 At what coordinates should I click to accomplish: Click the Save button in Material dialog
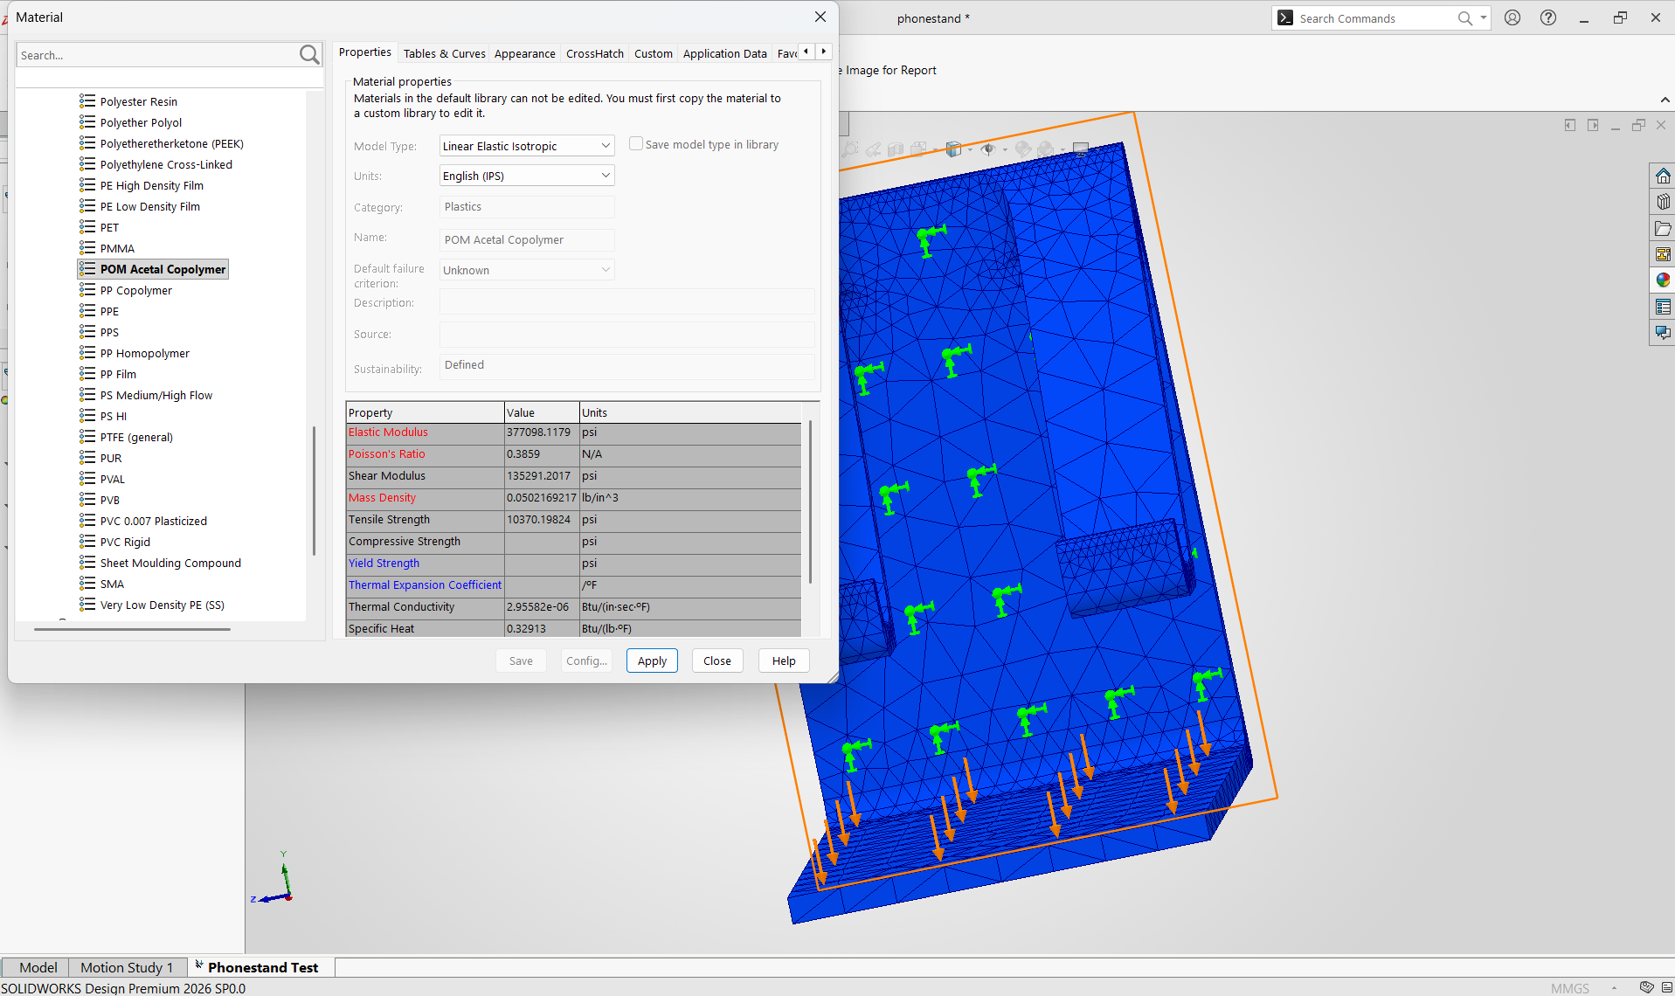[521, 661]
